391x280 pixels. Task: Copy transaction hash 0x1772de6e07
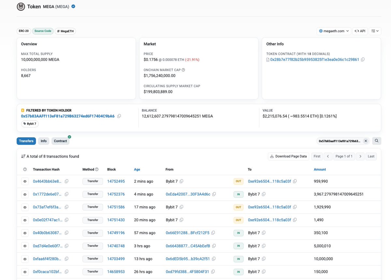tap(66, 194)
